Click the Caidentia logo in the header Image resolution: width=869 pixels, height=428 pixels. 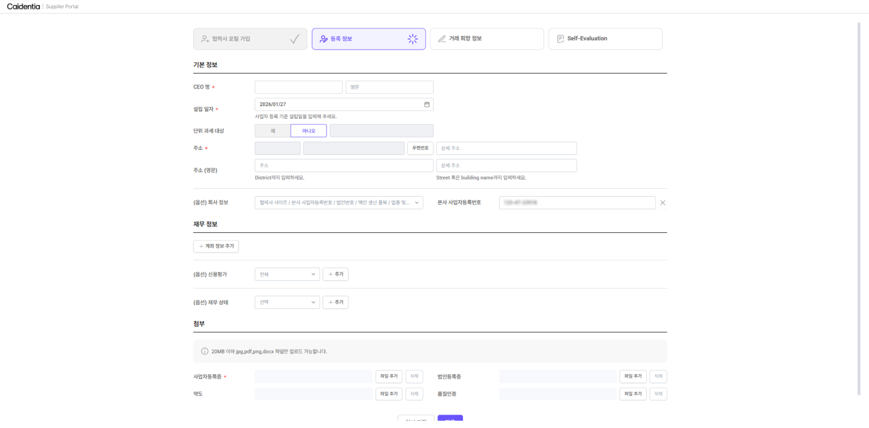[x=23, y=7]
